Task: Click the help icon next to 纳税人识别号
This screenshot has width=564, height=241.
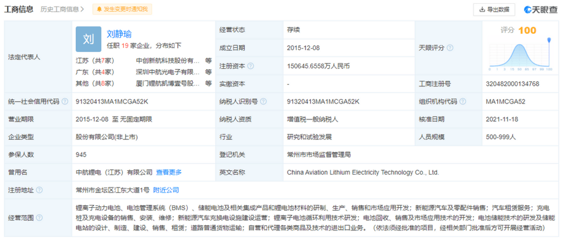Action: 263,102
